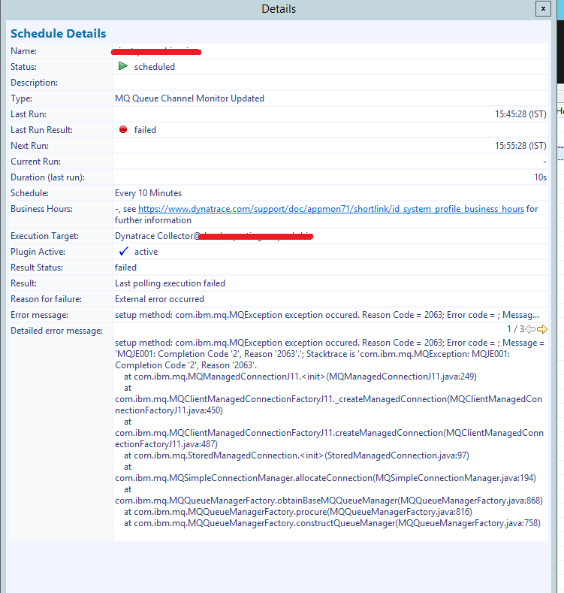Click the truncated Error message row value

[x=327, y=315]
